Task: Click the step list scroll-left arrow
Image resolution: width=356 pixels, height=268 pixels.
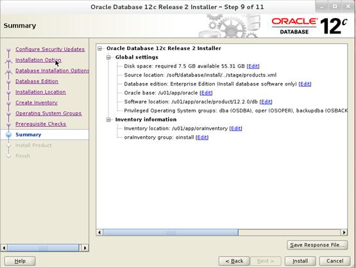Action: pos(4,247)
